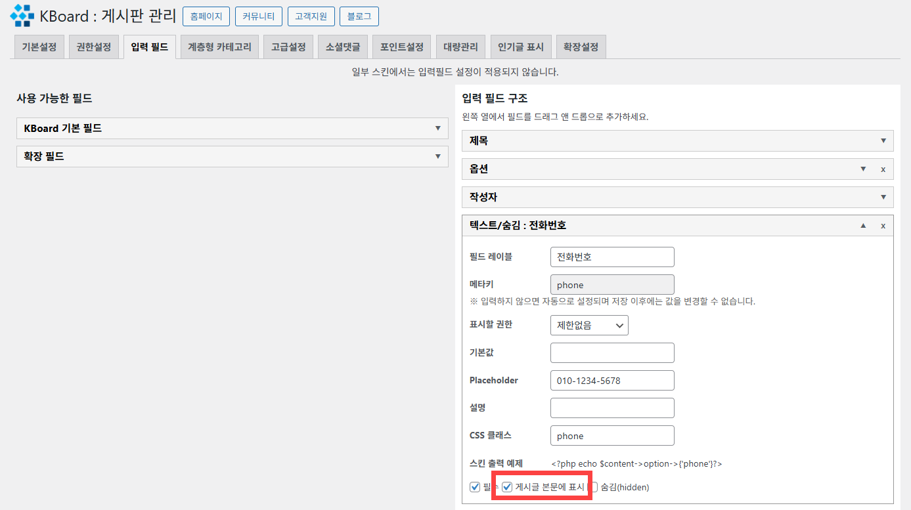
Task: Open the 계층형 카테고리 tab
Action: coord(219,47)
